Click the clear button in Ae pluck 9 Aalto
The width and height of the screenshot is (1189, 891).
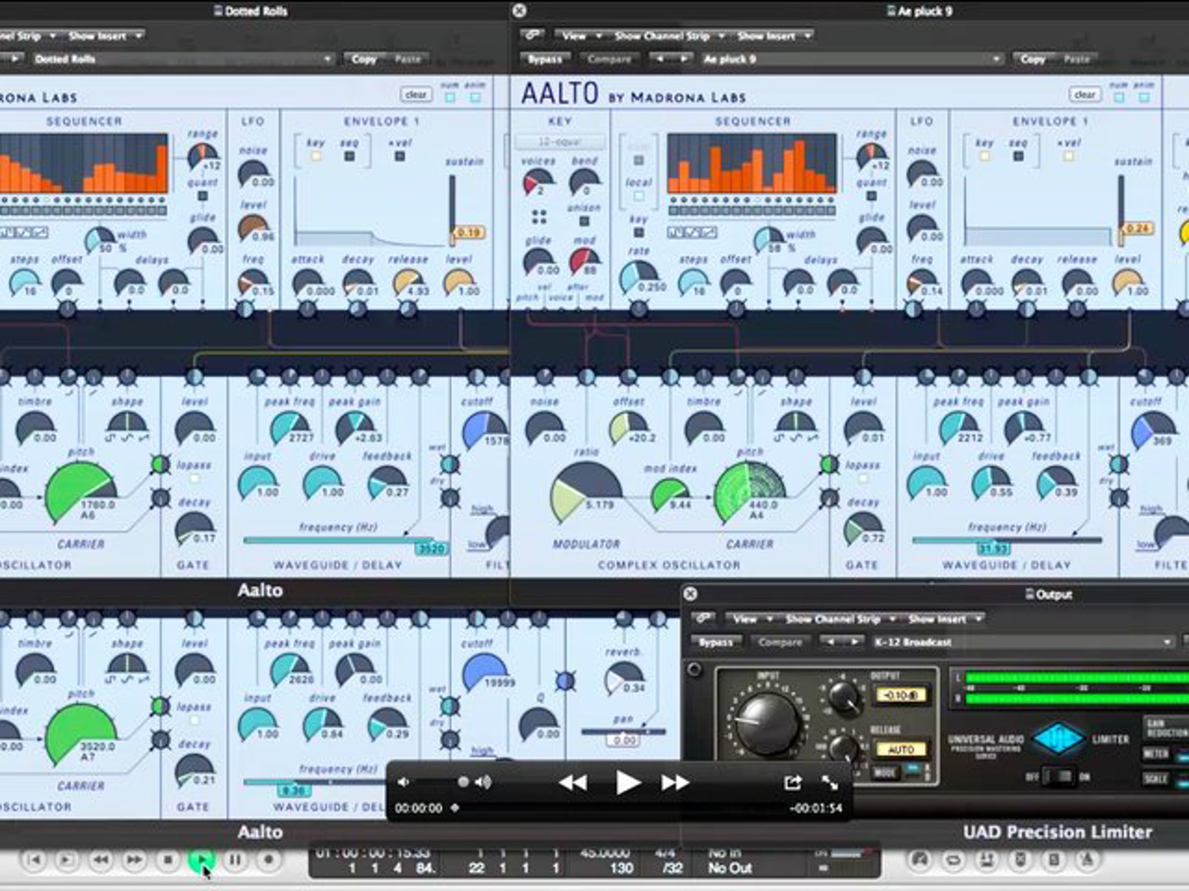point(1085,95)
